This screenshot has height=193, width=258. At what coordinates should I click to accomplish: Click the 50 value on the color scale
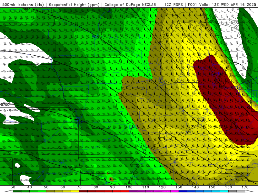(x=46, y=187)
